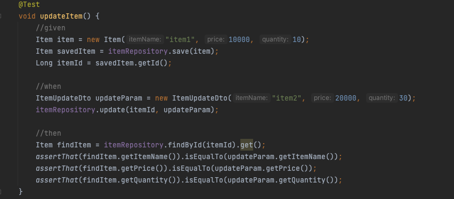Click the quantity hint before 30
The height and width of the screenshot is (199, 454).
pos(382,98)
